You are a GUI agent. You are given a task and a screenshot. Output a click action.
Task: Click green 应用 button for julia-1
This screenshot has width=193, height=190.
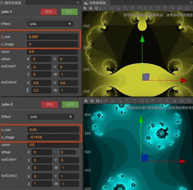69,12
